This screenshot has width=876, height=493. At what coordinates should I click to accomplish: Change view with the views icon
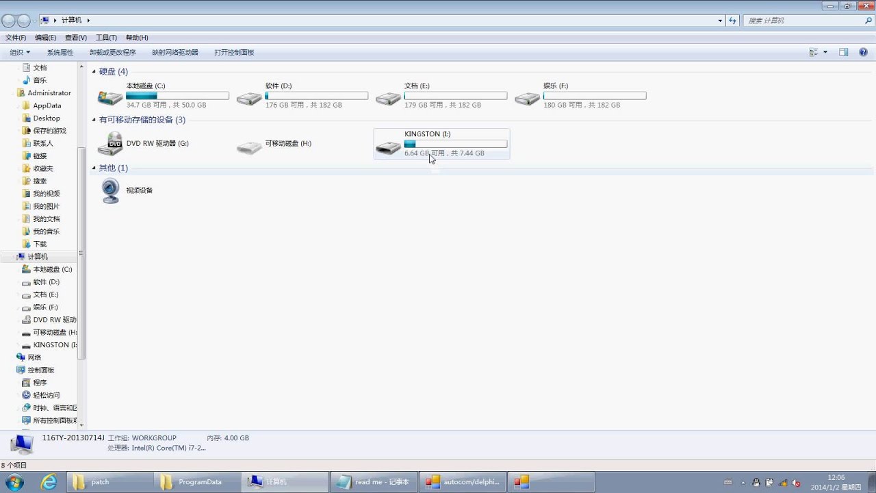click(814, 52)
